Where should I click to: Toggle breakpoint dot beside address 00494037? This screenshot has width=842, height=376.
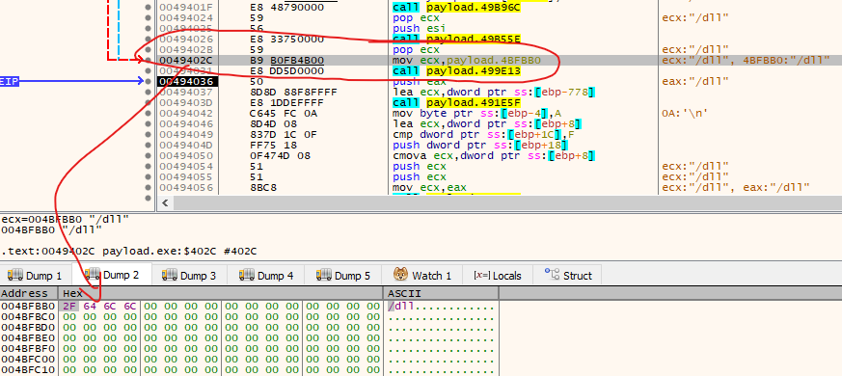[148, 93]
